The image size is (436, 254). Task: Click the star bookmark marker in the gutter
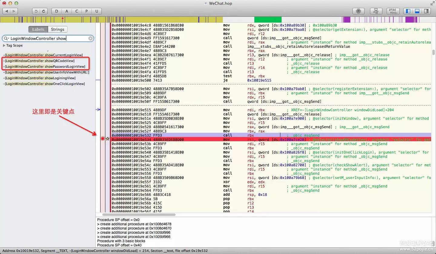107,138
